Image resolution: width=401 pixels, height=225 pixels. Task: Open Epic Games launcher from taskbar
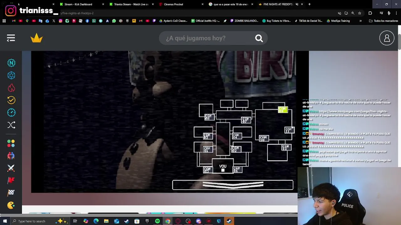(147, 221)
